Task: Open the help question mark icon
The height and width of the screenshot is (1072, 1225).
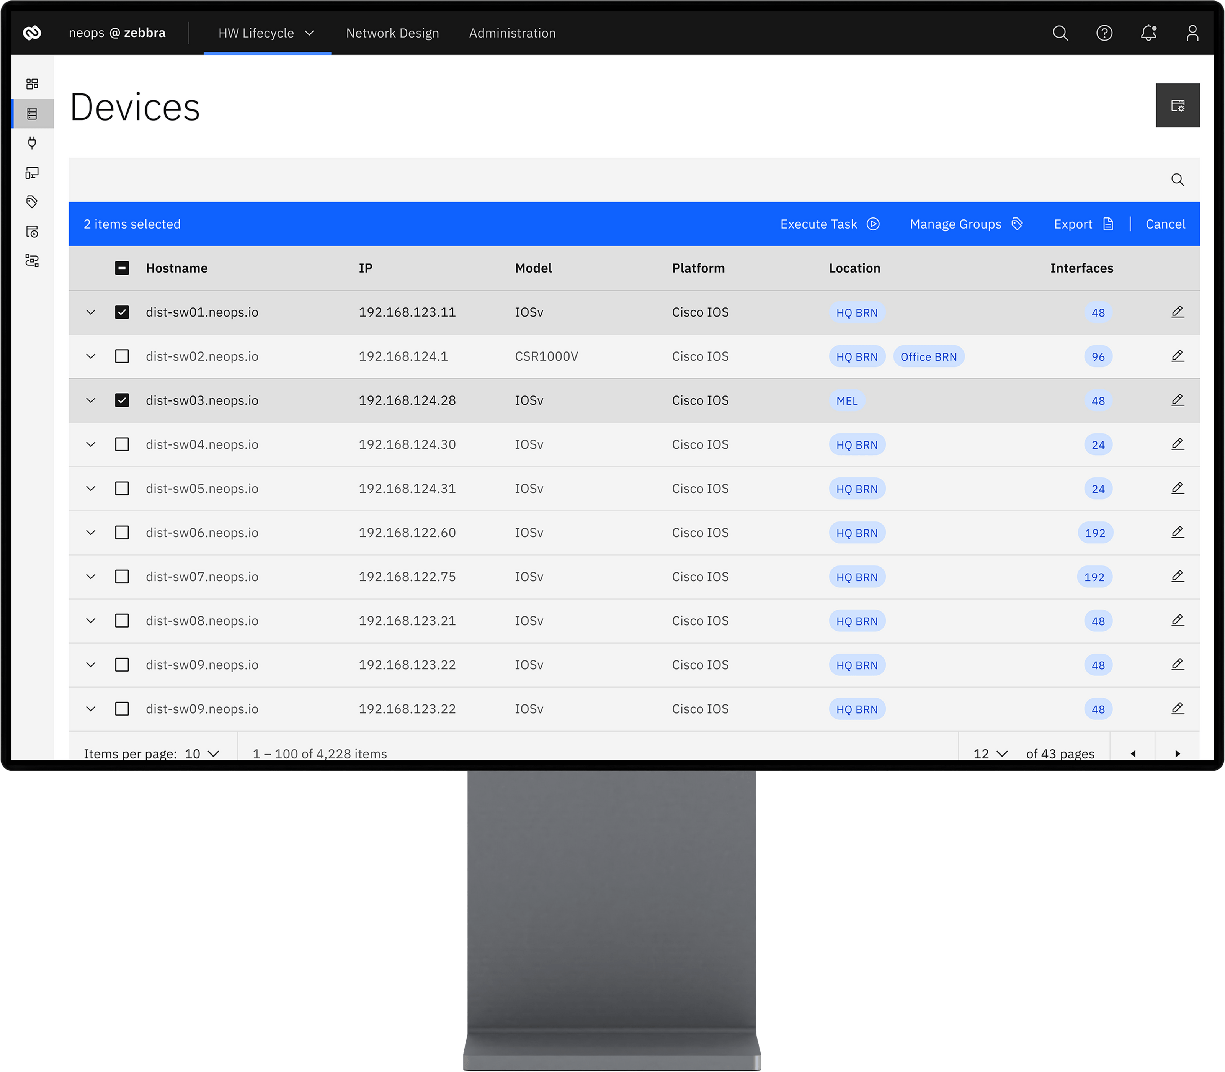Action: [1104, 33]
